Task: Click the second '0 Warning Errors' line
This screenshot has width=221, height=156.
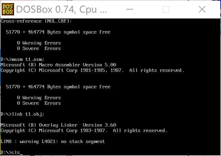Action: [39, 98]
